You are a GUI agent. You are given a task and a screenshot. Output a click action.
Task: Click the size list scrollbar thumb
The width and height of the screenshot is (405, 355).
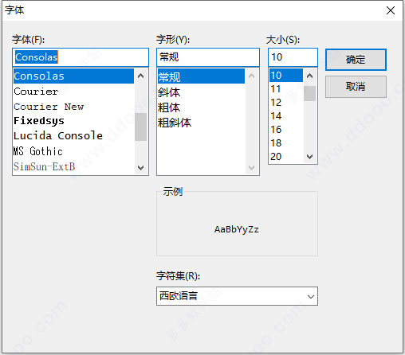[x=309, y=93]
